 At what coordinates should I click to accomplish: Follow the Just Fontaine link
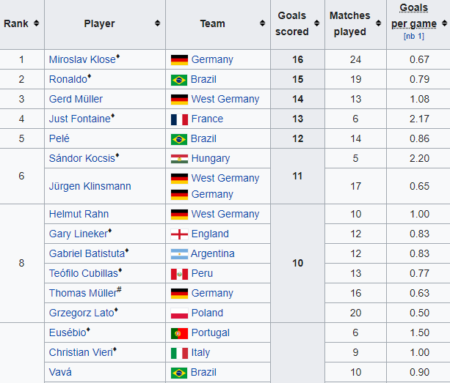pyautogui.click(x=80, y=119)
